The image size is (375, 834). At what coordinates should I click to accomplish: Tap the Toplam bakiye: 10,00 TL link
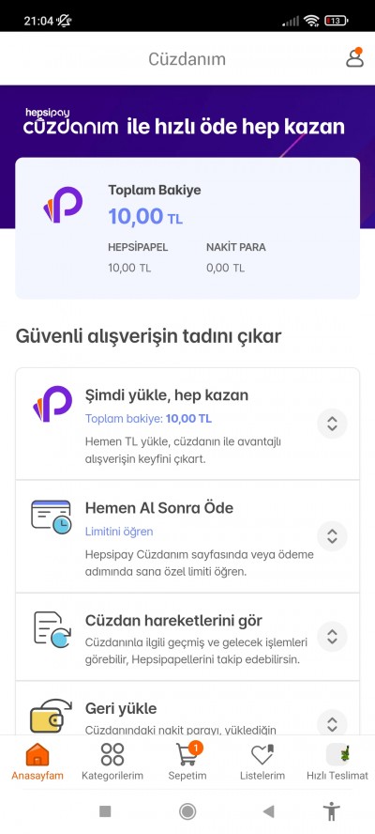click(148, 419)
